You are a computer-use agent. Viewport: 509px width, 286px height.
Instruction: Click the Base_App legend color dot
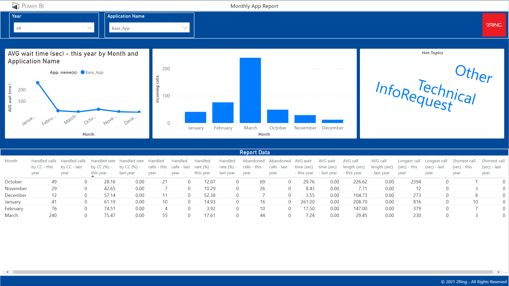coord(83,72)
